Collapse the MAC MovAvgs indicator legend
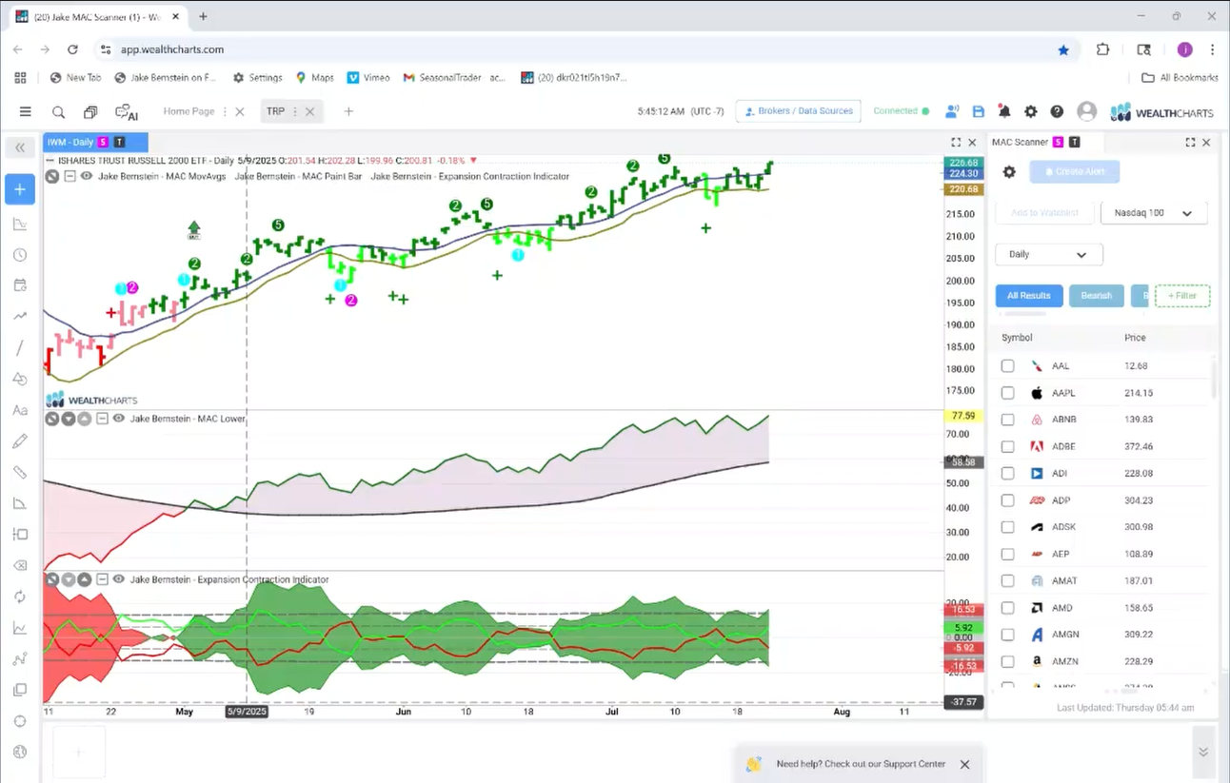Image resolution: width=1230 pixels, height=783 pixels. pyautogui.click(x=69, y=176)
